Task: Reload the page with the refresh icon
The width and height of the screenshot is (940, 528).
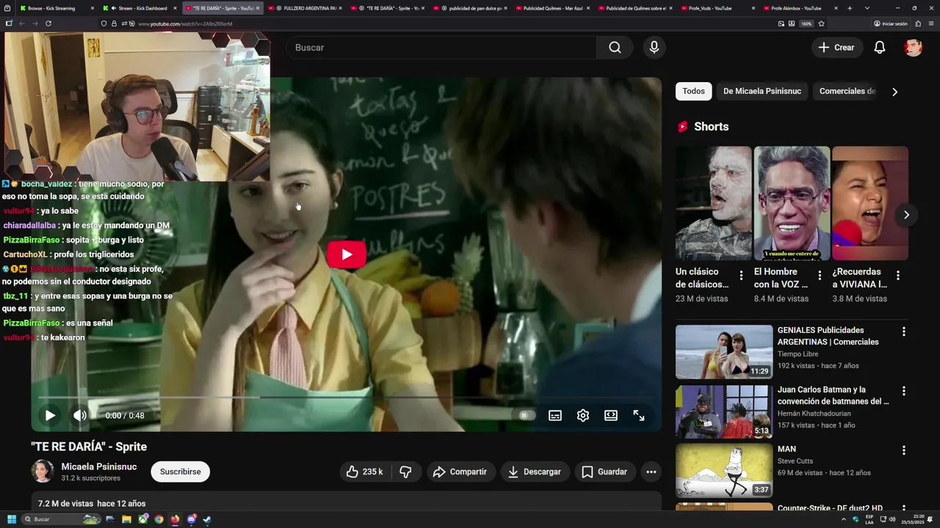Action: tap(48, 23)
